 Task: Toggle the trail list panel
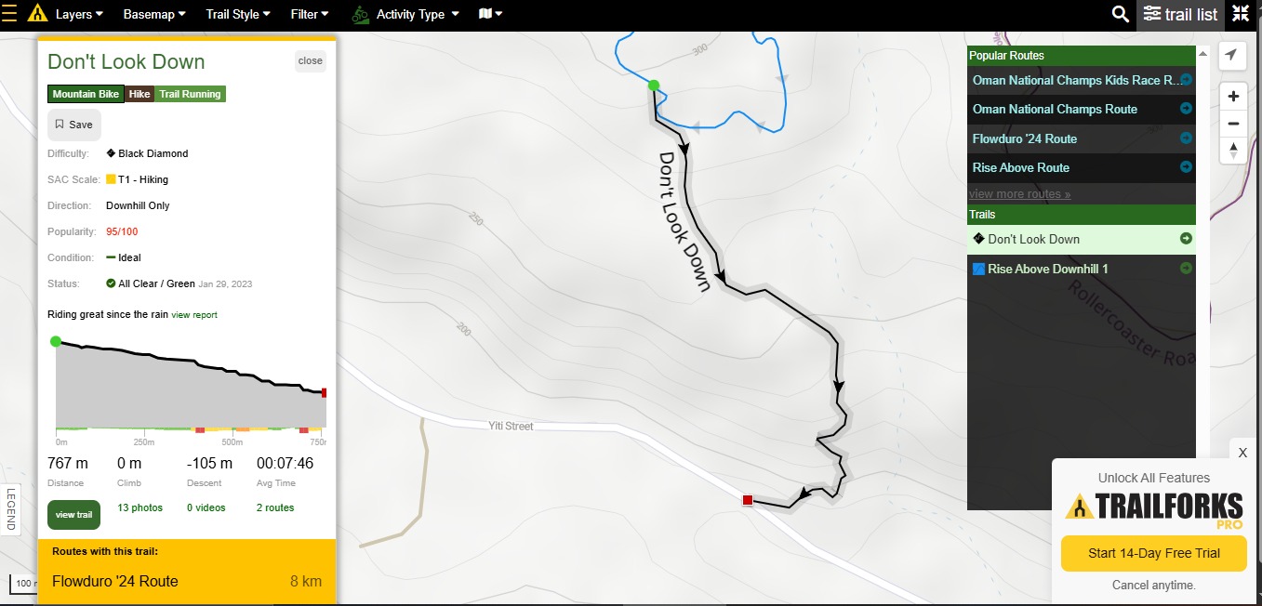pyautogui.click(x=1180, y=14)
